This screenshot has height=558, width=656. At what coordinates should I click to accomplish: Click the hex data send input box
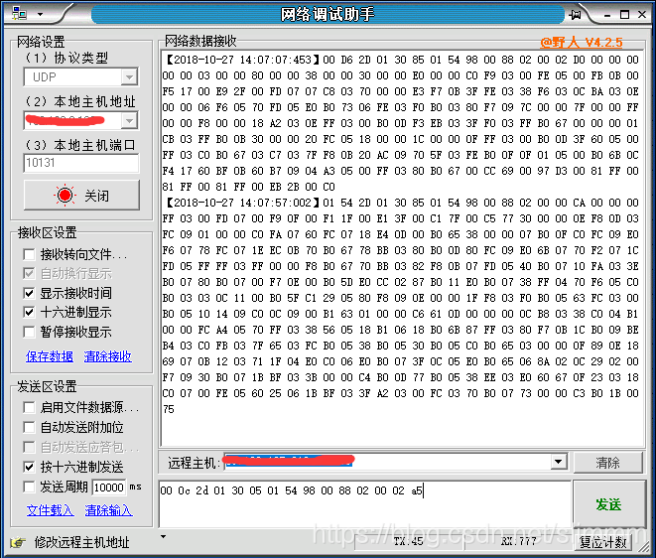coord(364,504)
